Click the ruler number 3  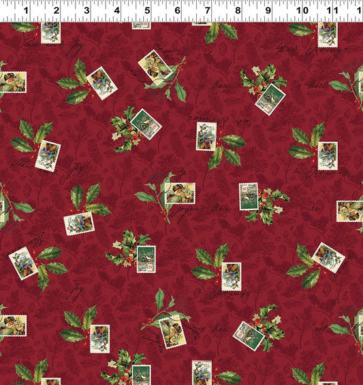click(x=86, y=11)
